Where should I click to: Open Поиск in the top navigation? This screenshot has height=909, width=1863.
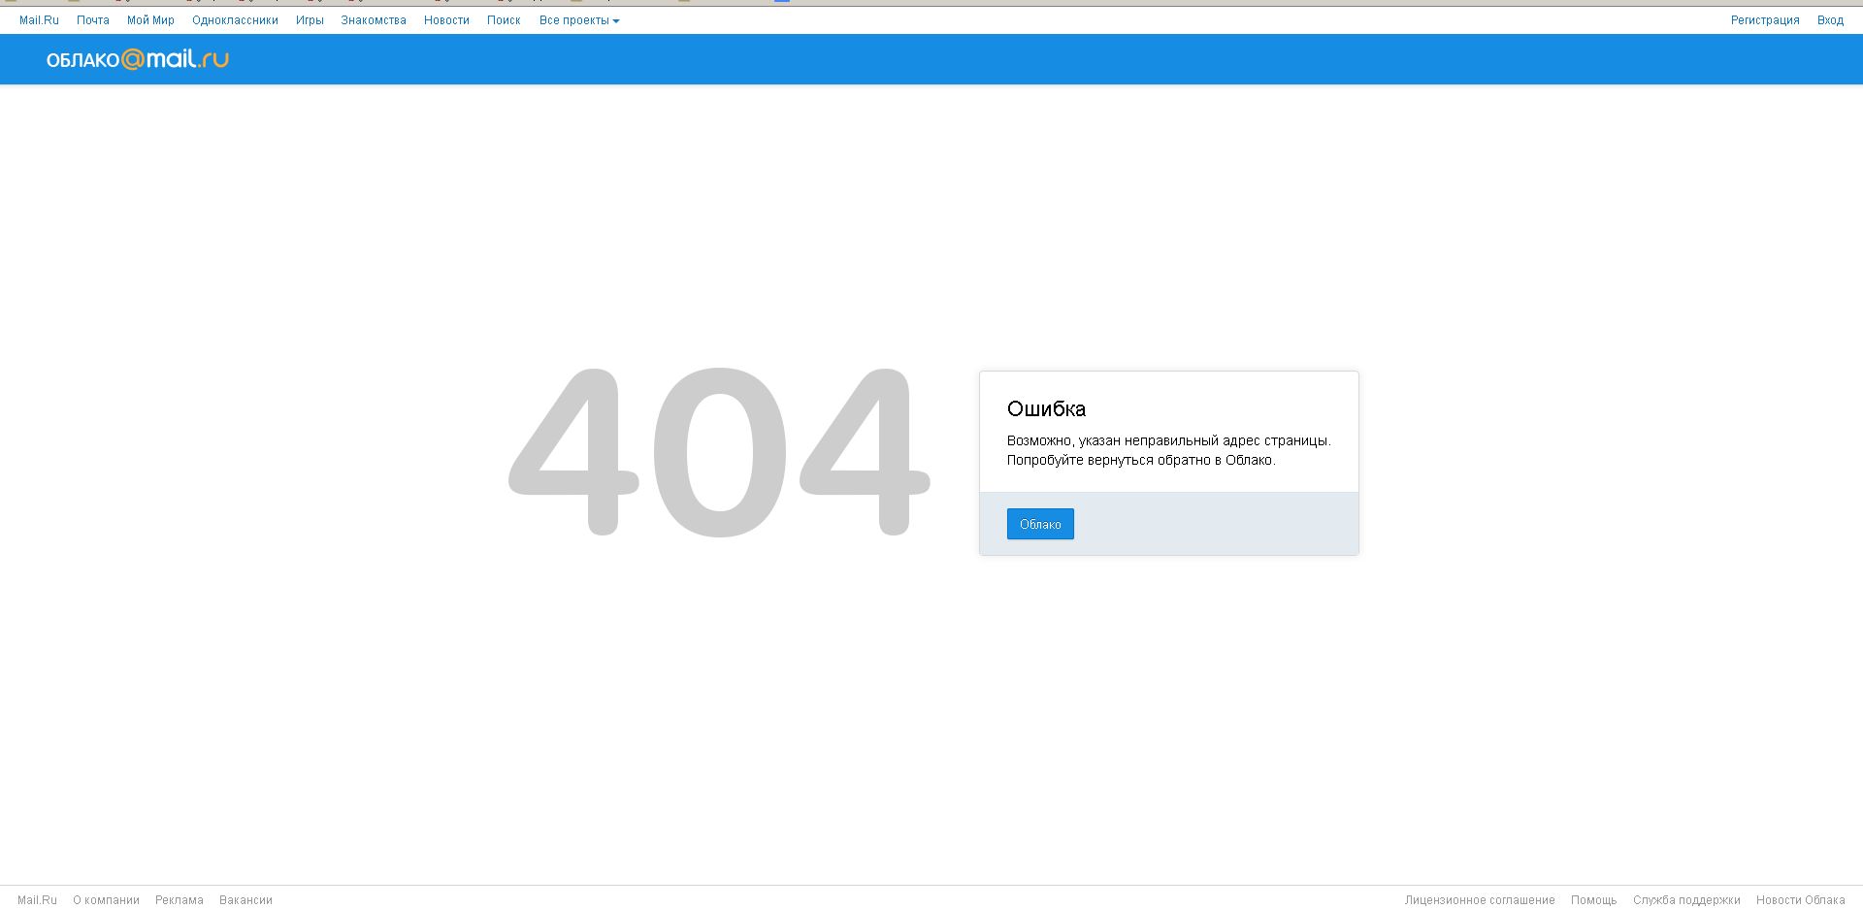(504, 20)
